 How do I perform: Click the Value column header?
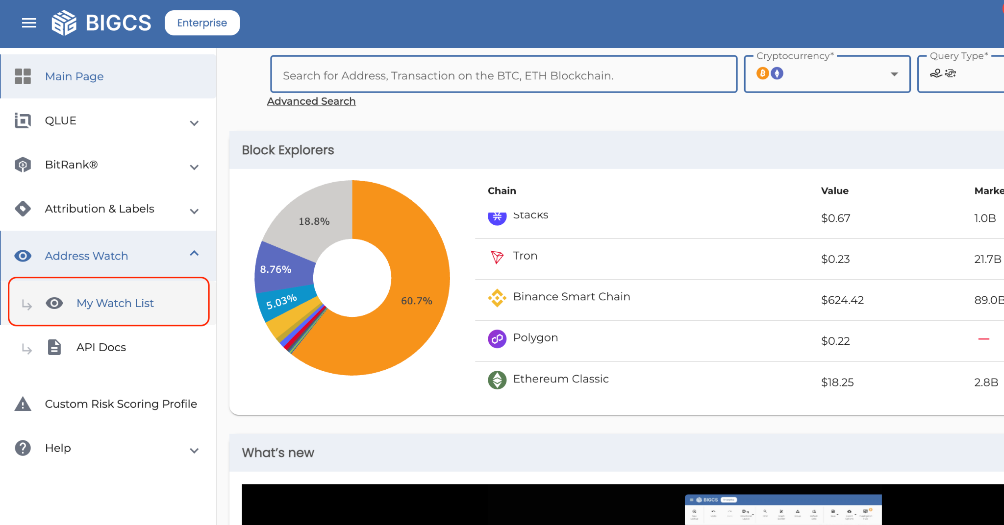(x=835, y=191)
